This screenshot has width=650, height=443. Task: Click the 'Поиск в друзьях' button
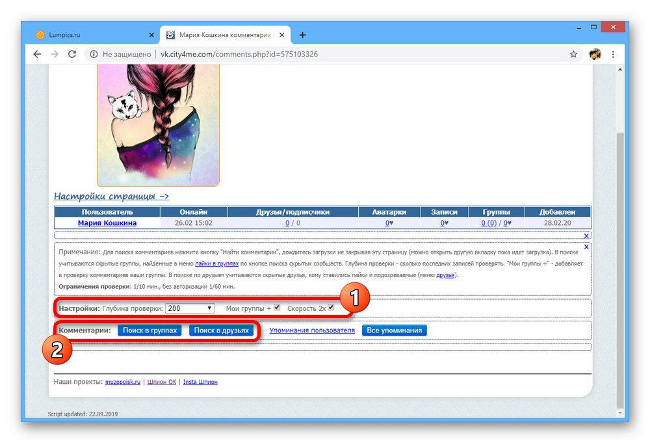[x=222, y=330]
